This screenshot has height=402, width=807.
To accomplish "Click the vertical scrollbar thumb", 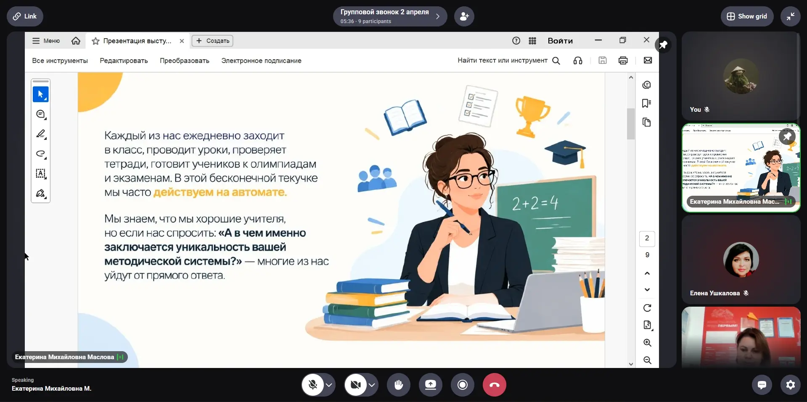I will [631, 124].
